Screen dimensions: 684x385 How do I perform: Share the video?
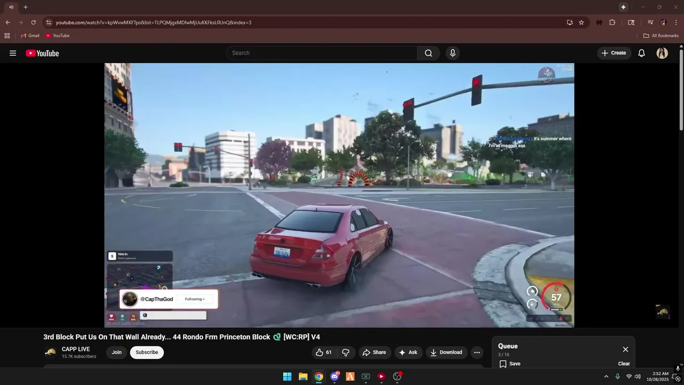click(374, 352)
